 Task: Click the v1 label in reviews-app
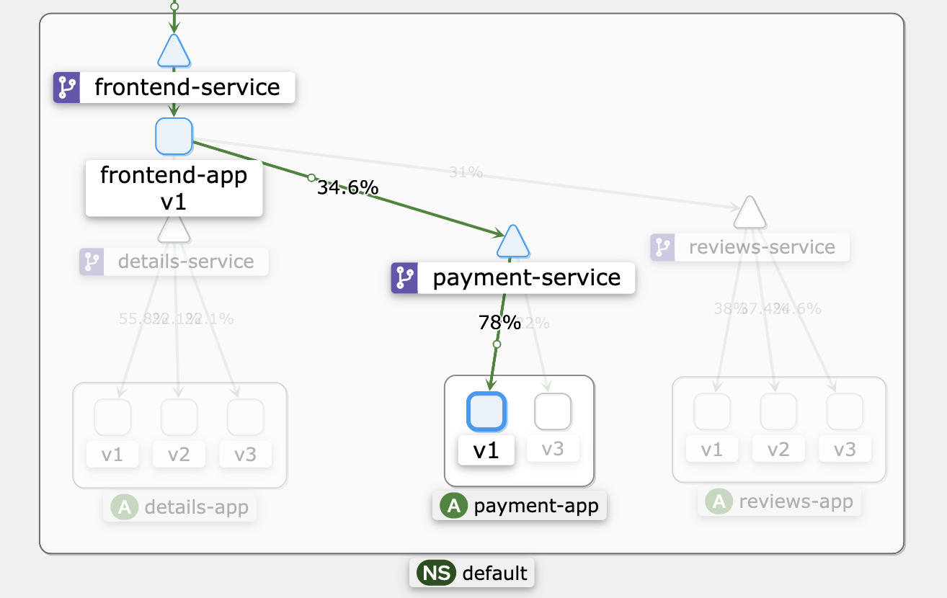tap(712, 450)
